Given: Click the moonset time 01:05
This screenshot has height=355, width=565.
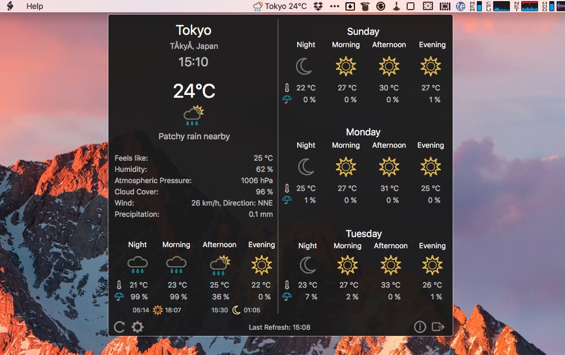Looking at the screenshot, I should tap(252, 310).
